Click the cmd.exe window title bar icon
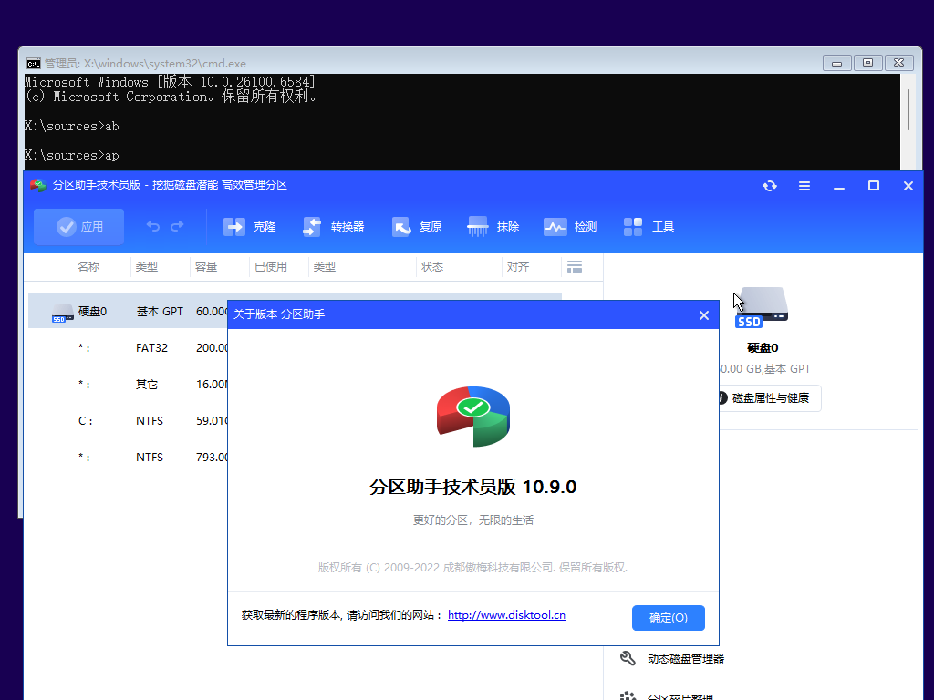 pos(34,64)
